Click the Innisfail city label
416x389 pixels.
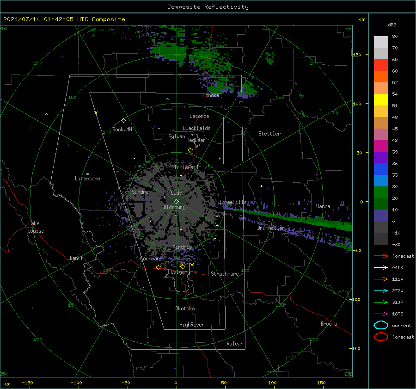click(186, 167)
